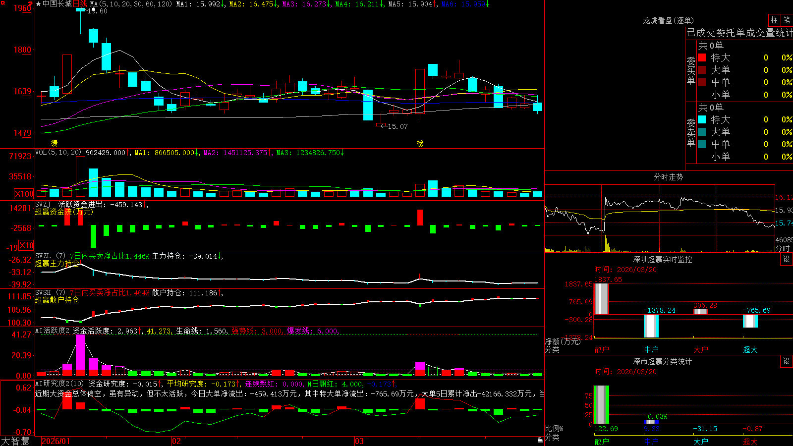Click the 榜 marker under the candlesticks
Image resolution: width=793 pixels, height=446 pixels.
pos(420,143)
